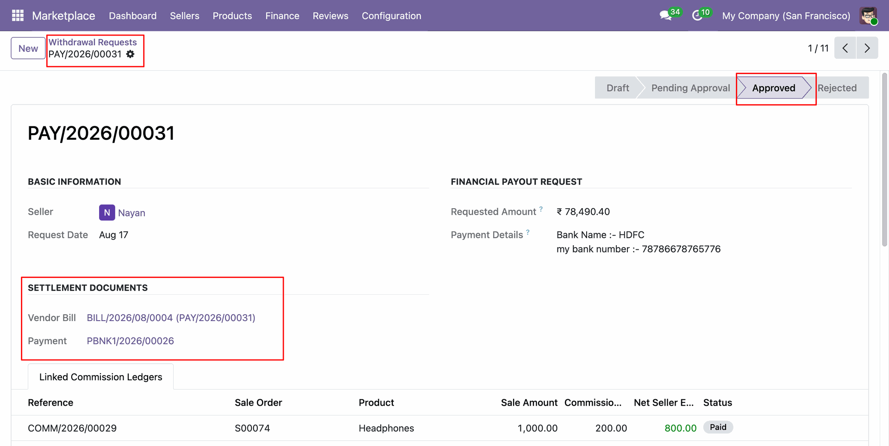This screenshot has height=446, width=889.
Task: Sort by the Sale Amount column header
Action: coord(529,403)
